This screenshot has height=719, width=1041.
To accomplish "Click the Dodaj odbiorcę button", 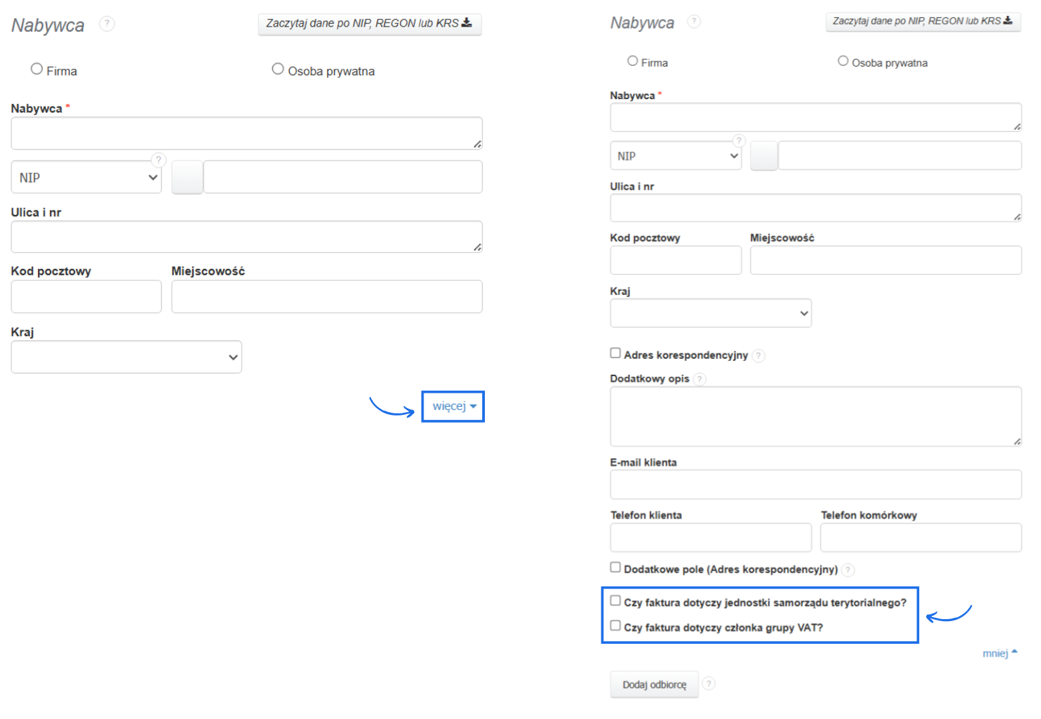I will point(654,684).
